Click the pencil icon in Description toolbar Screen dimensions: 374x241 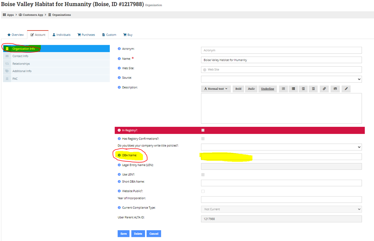tap(346, 89)
